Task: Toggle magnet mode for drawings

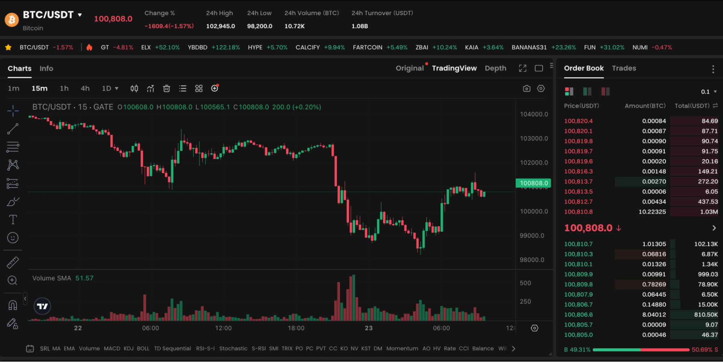Action: (x=13, y=305)
